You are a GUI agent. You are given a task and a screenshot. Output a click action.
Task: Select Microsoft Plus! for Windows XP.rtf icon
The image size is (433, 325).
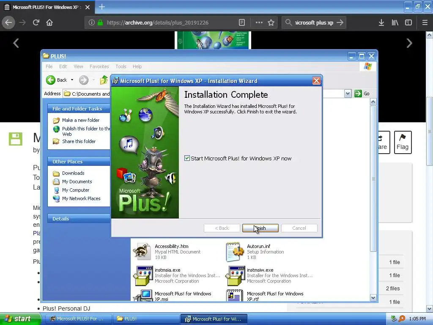click(235, 295)
